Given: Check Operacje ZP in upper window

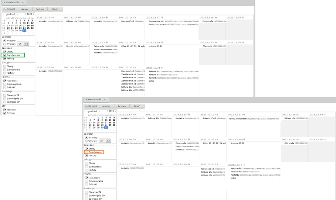Looking at the screenshot, I should [5, 102].
